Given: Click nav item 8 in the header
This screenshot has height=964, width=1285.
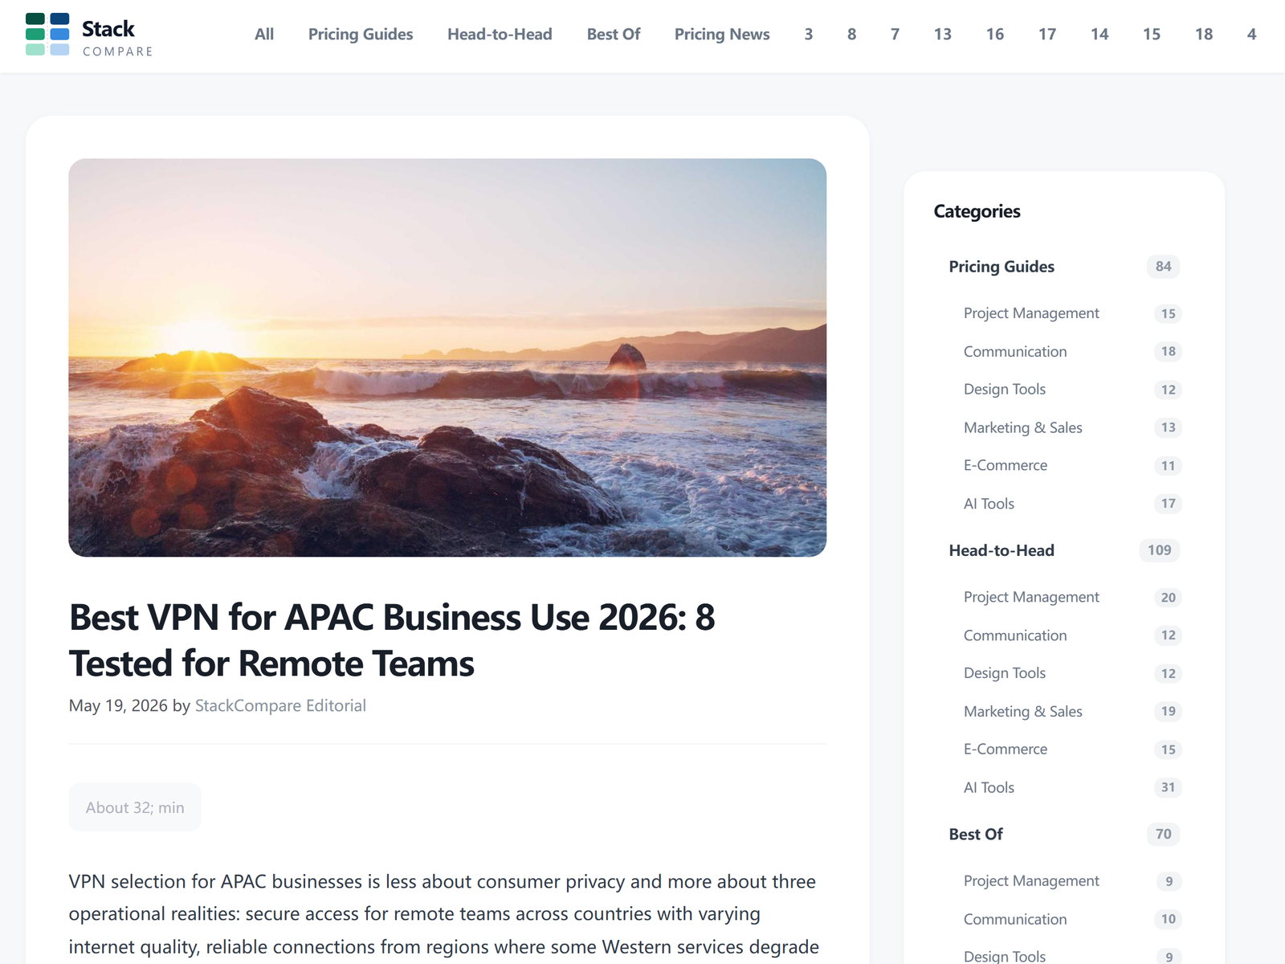Looking at the screenshot, I should click(x=852, y=35).
